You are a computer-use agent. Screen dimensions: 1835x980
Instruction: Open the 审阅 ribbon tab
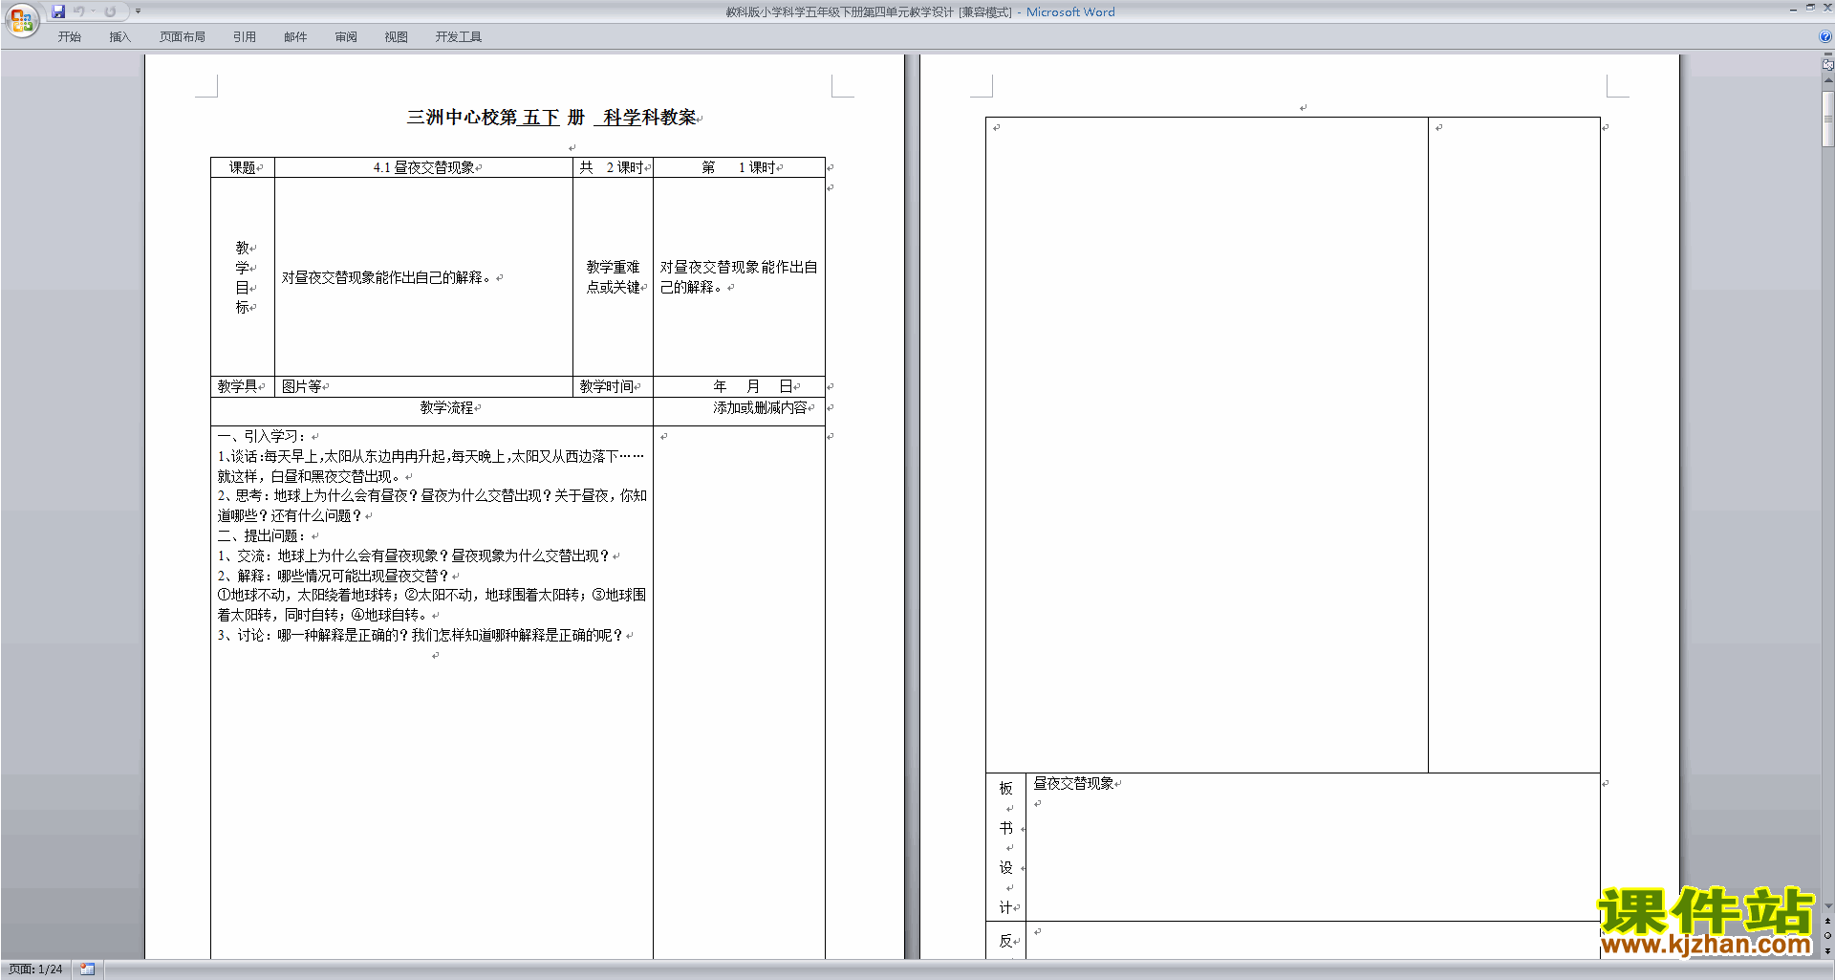tap(346, 37)
